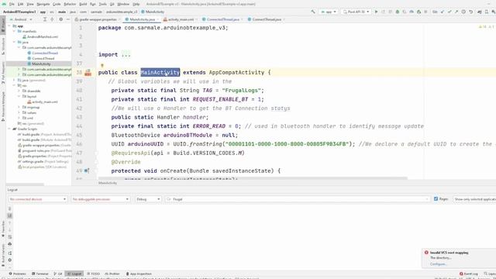Screen dimensions: 496x279
Task: Switch to ConnectThread.java editor tab
Action: [x=267, y=19]
